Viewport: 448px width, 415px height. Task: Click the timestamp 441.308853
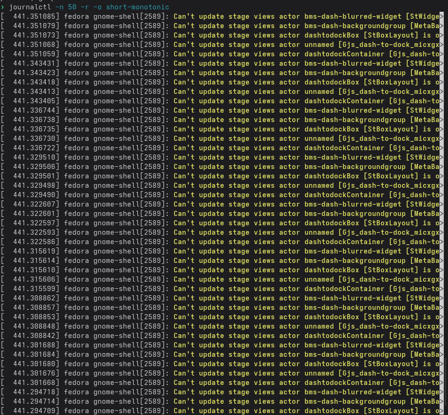pyautogui.click(x=34, y=317)
